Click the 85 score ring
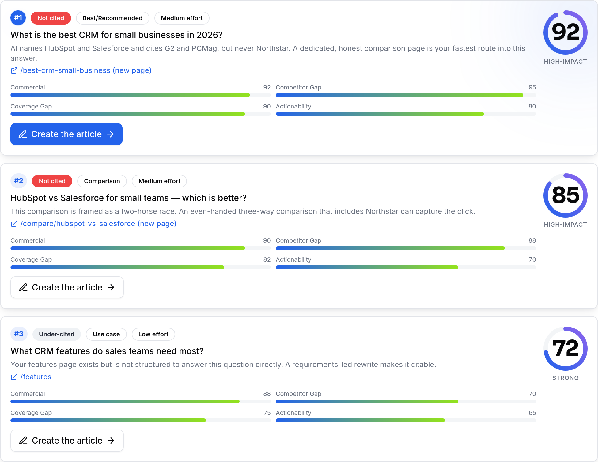 click(566, 195)
